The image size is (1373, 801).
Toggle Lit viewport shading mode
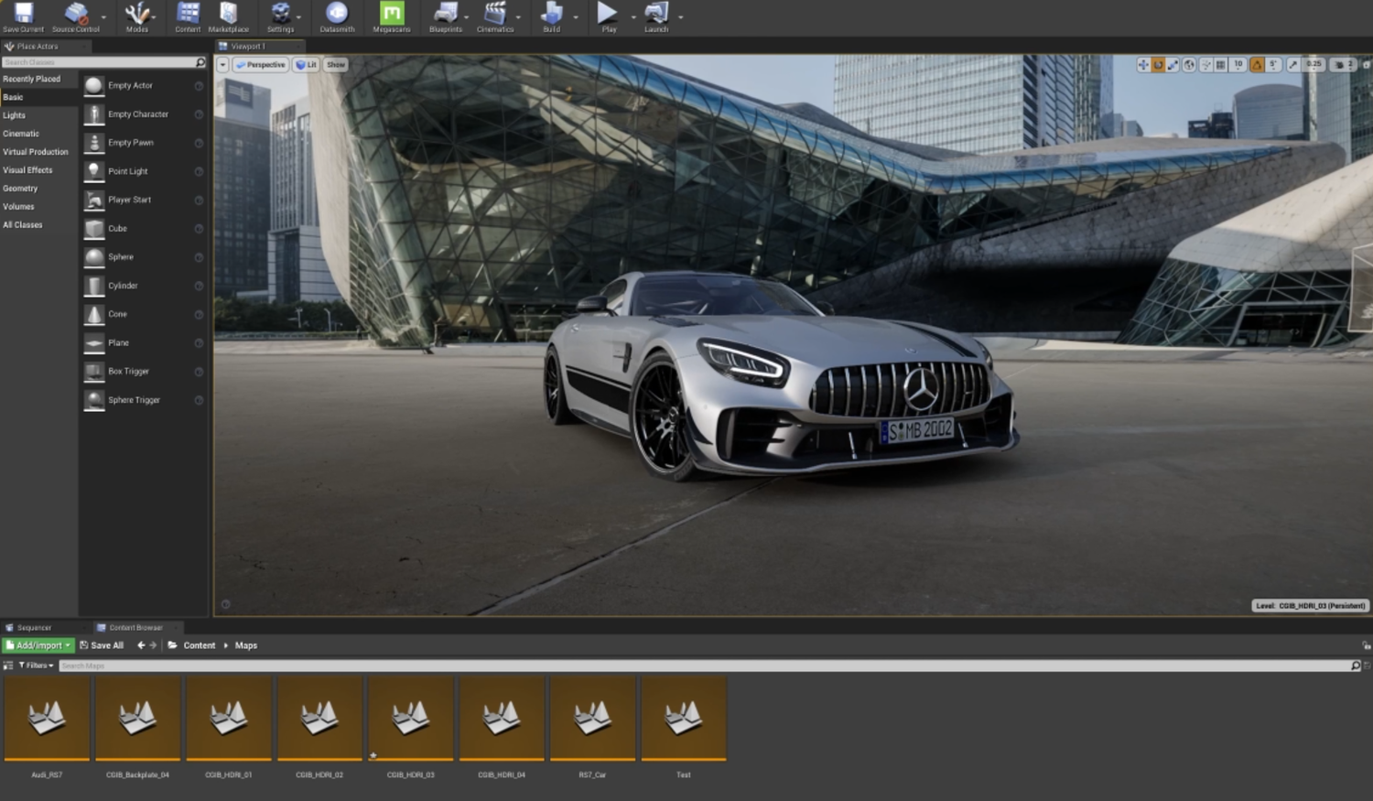[x=306, y=64]
